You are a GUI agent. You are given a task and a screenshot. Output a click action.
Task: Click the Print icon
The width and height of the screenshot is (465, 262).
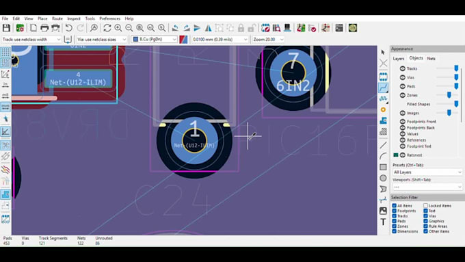tap(44, 28)
